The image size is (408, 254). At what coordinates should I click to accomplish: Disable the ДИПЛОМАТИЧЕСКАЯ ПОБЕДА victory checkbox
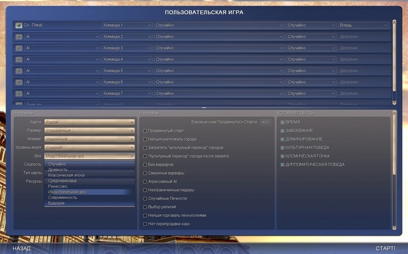coord(283,164)
